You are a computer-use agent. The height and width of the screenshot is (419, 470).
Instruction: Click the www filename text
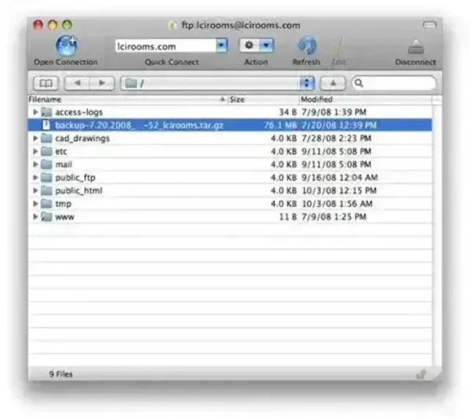point(65,217)
